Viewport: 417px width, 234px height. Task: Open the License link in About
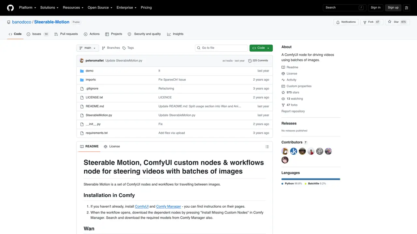pyautogui.click(x=289, y=73)
